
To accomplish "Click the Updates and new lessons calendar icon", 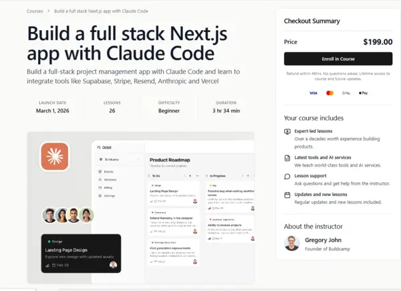I will [287, 195].
